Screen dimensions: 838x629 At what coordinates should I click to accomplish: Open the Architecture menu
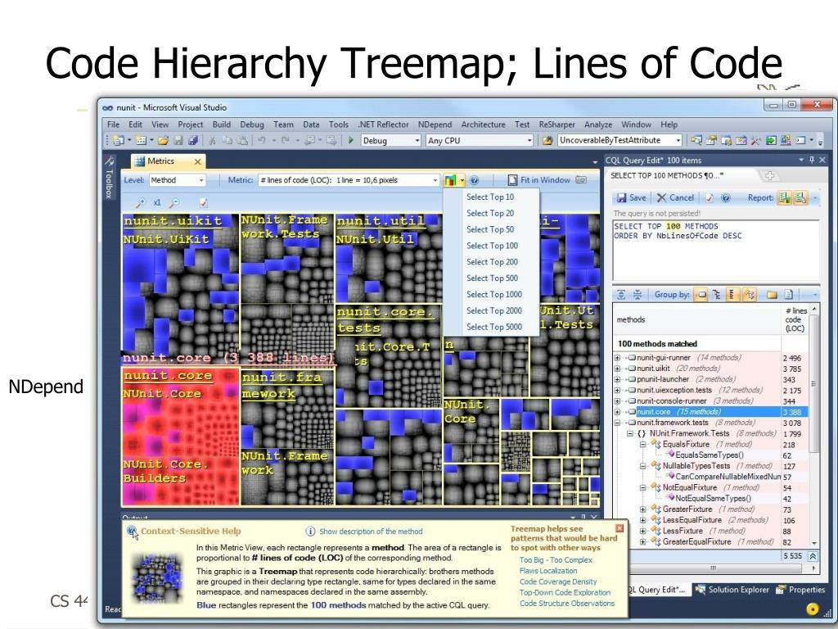pos(483,124)
